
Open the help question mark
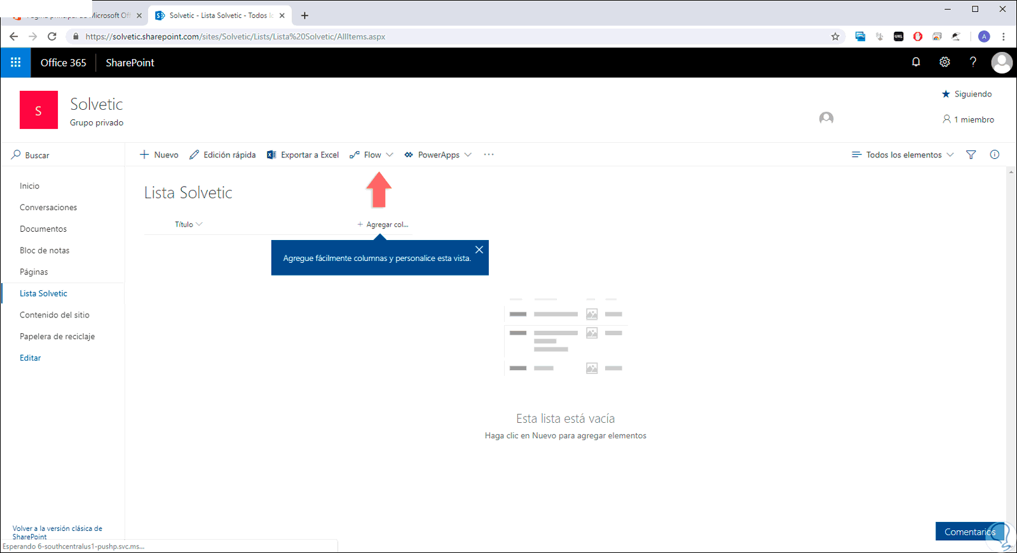click(973, 62)
